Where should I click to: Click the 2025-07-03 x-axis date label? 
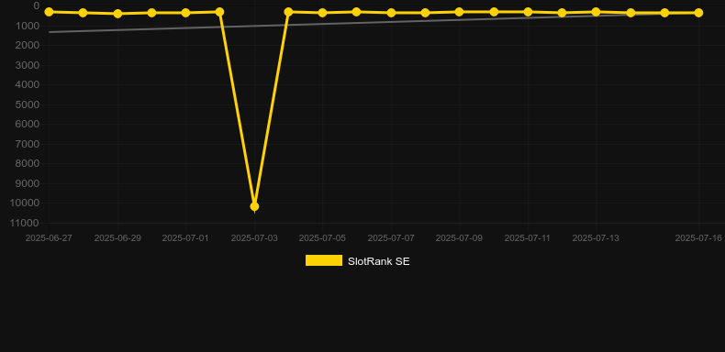point(254,238)
